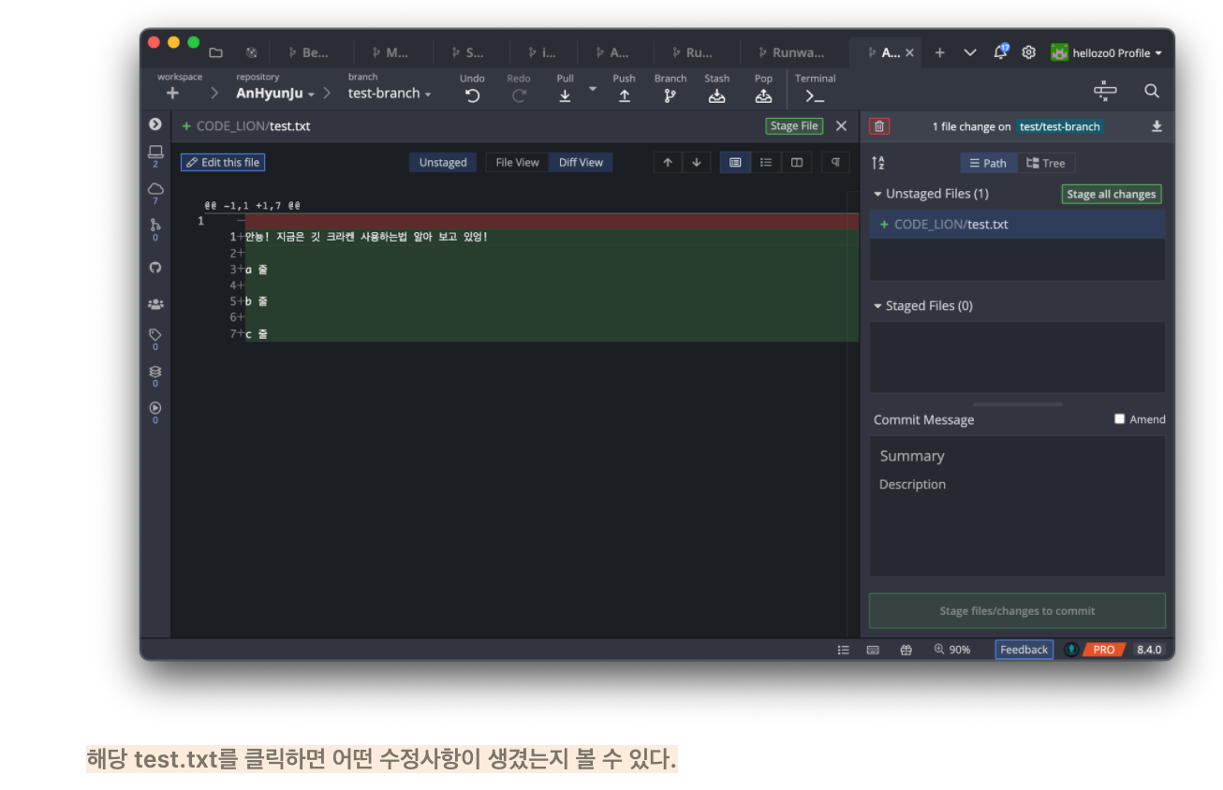Select split view layout icon
The height and width of the screenshot is (790, 1223).
point(797,162)
